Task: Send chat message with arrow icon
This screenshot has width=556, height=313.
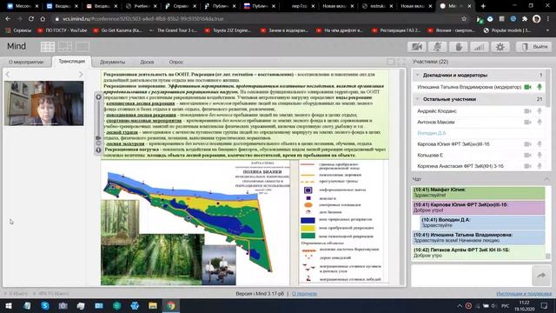Action: click(541, 276)
